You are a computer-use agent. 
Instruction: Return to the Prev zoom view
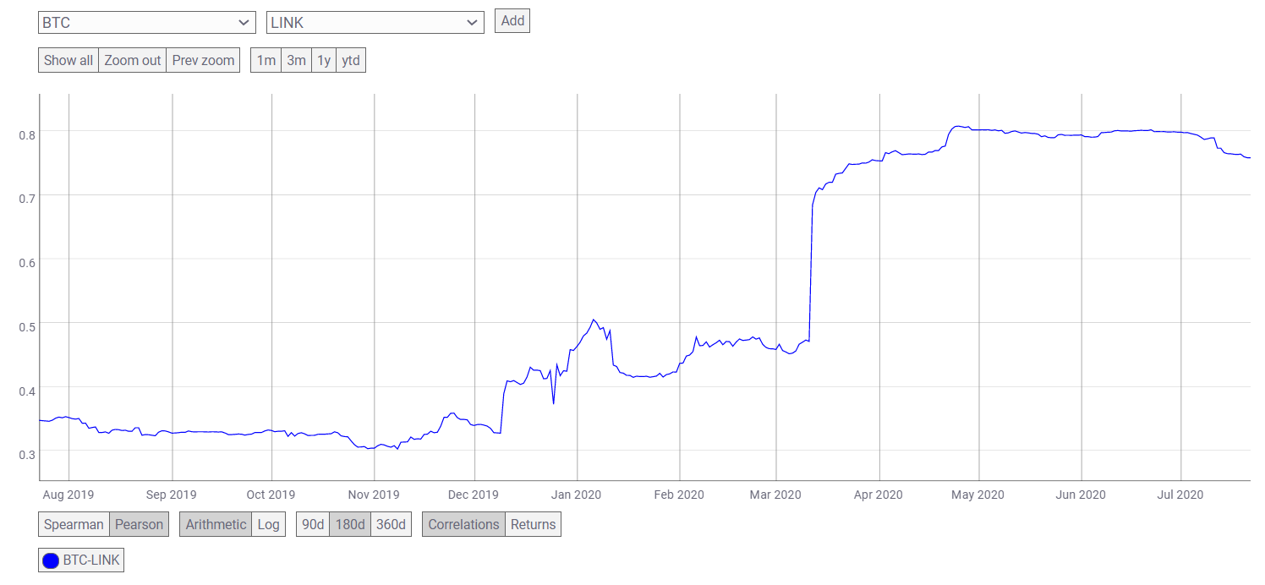pyautogui.click(x=203, y=60)
